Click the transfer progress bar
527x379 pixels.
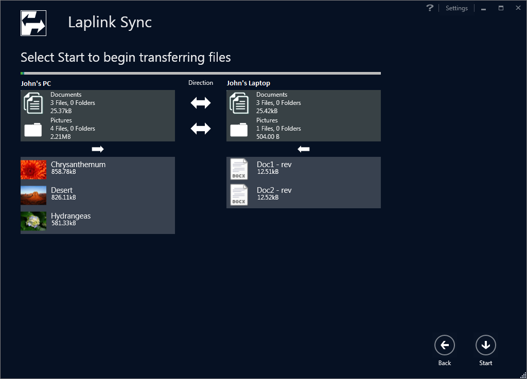[201, 73]
